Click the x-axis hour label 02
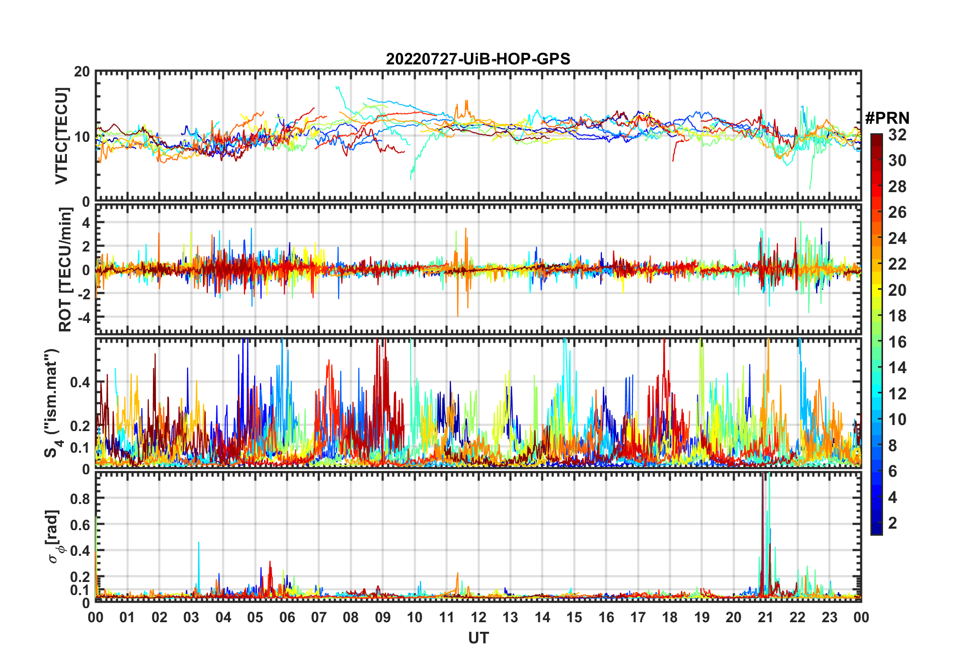The height and width of the screenshot is (669, 957). [159, 617]
